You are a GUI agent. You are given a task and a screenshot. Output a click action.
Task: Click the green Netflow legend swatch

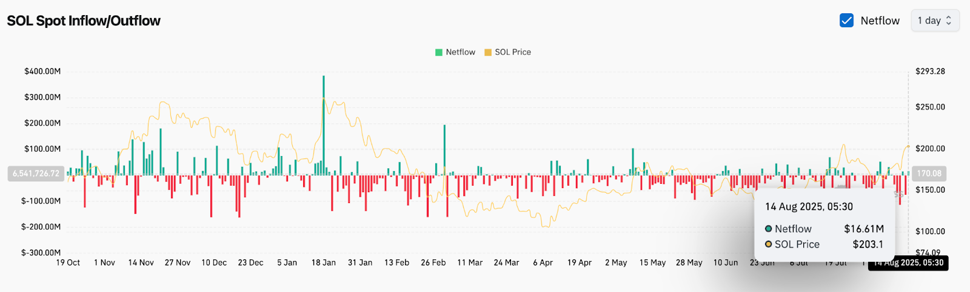point(439,53)
